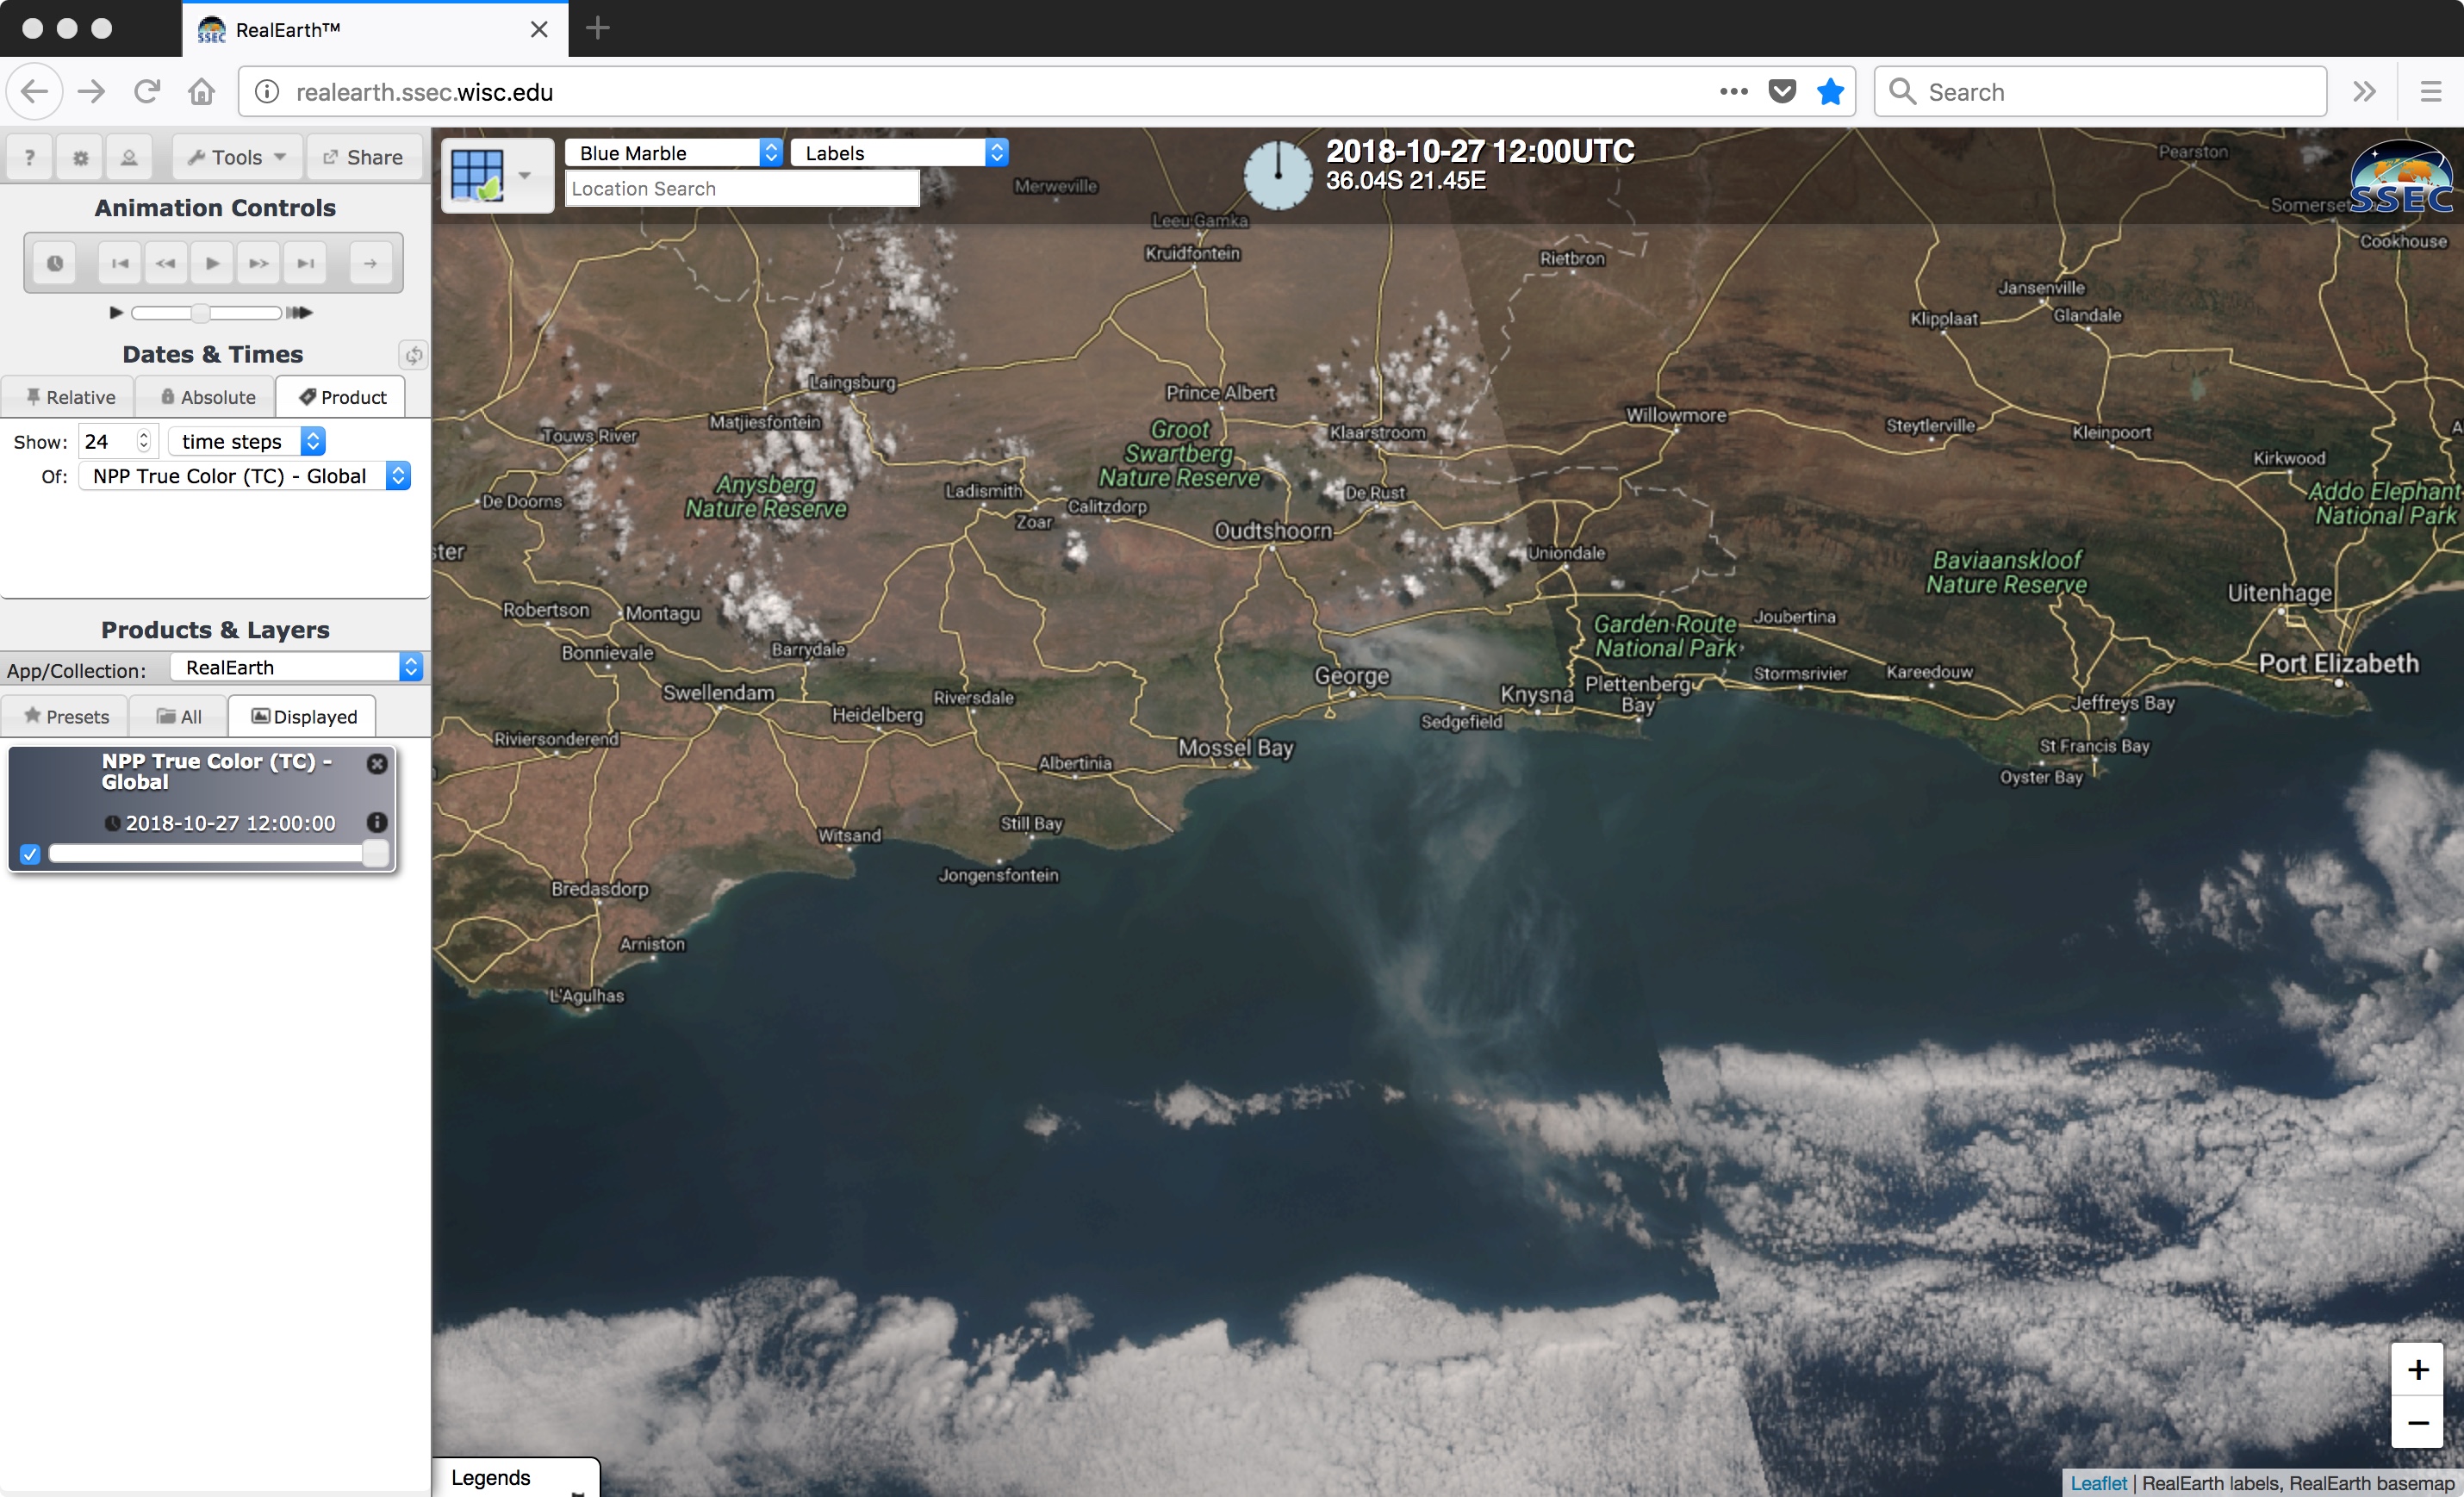The image size is (2464, 1497).
Task: Switch to the All products tab
Action: [179, 716]
